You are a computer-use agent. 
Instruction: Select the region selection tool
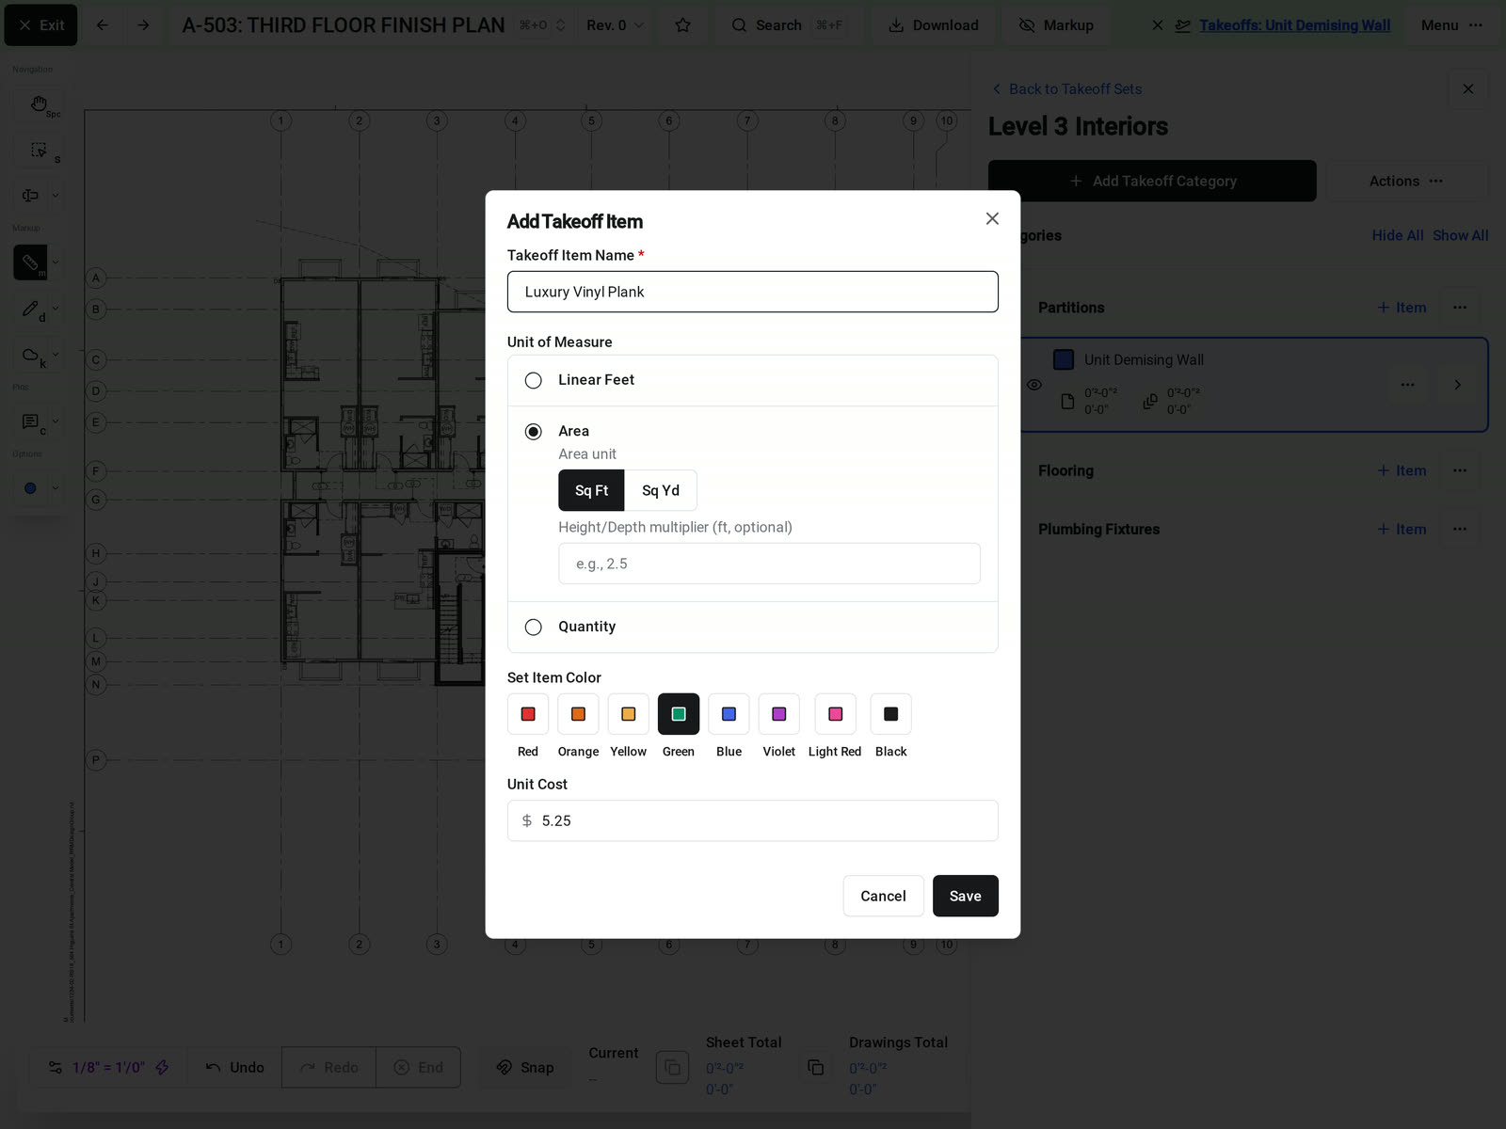pos(39,150)
